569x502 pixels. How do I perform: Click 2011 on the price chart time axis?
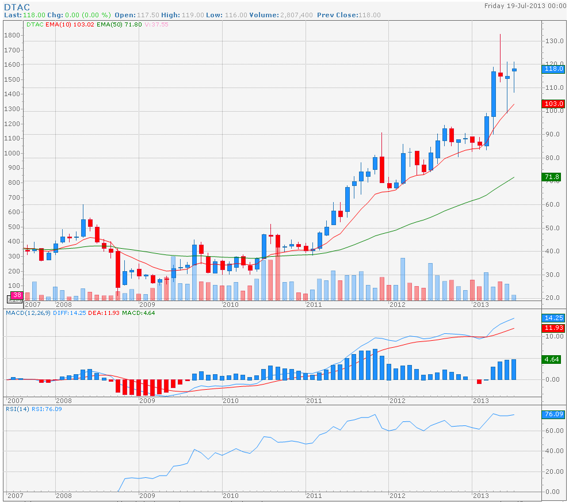click(x=314, y=305)
